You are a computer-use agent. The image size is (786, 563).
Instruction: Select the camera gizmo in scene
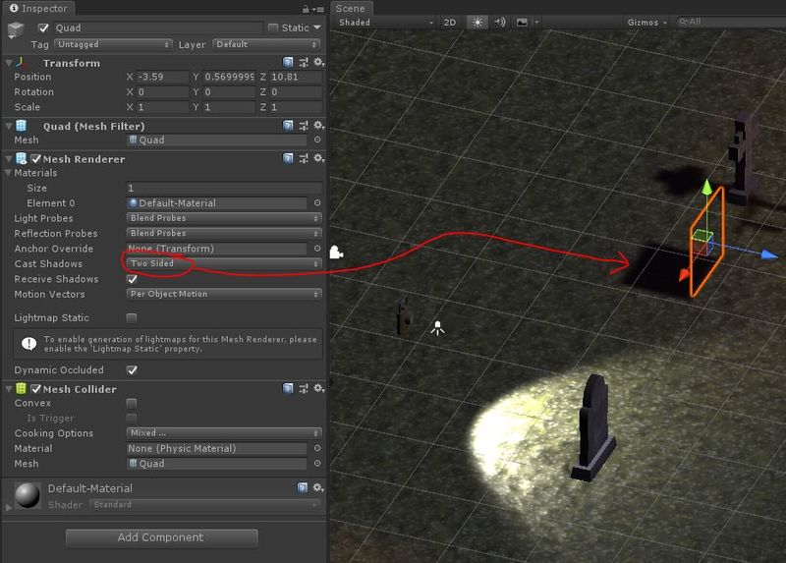[x=336, y=253]
